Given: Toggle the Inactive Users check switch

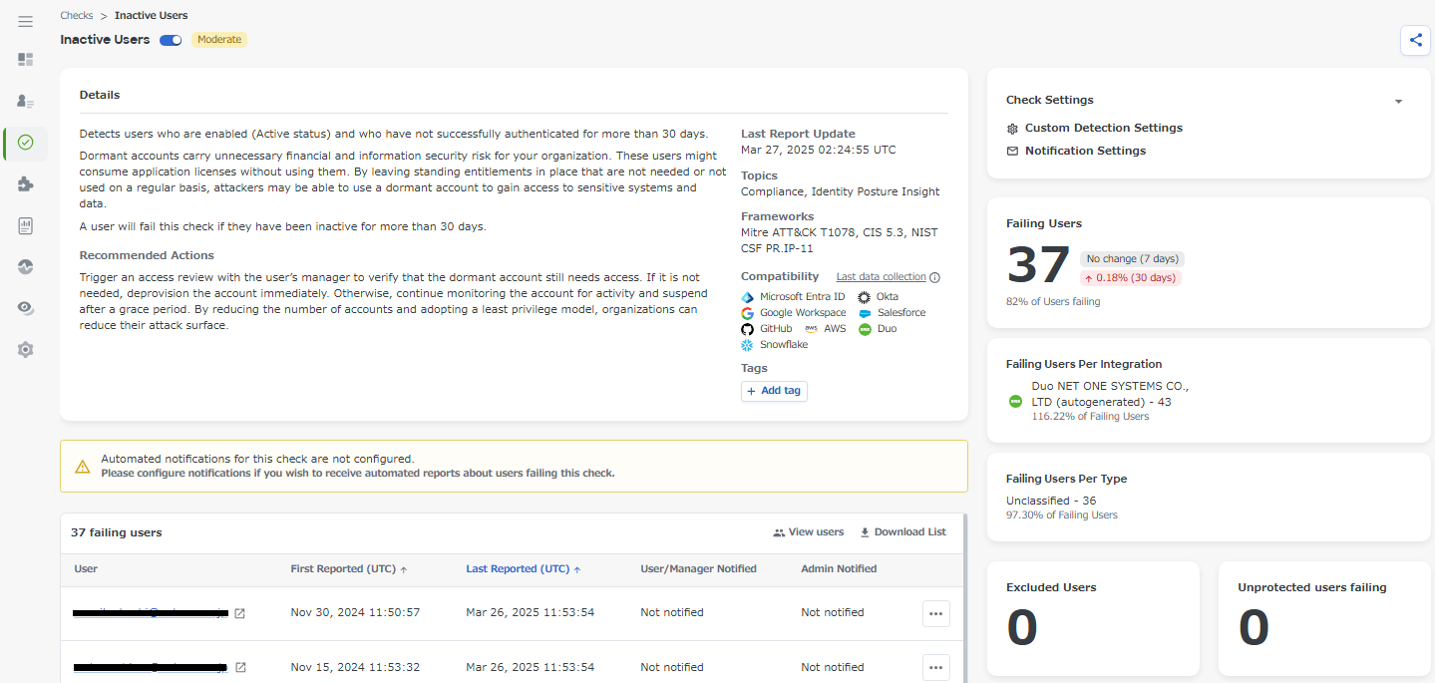Looking at the screenshot, I should (x=171, y=40).
